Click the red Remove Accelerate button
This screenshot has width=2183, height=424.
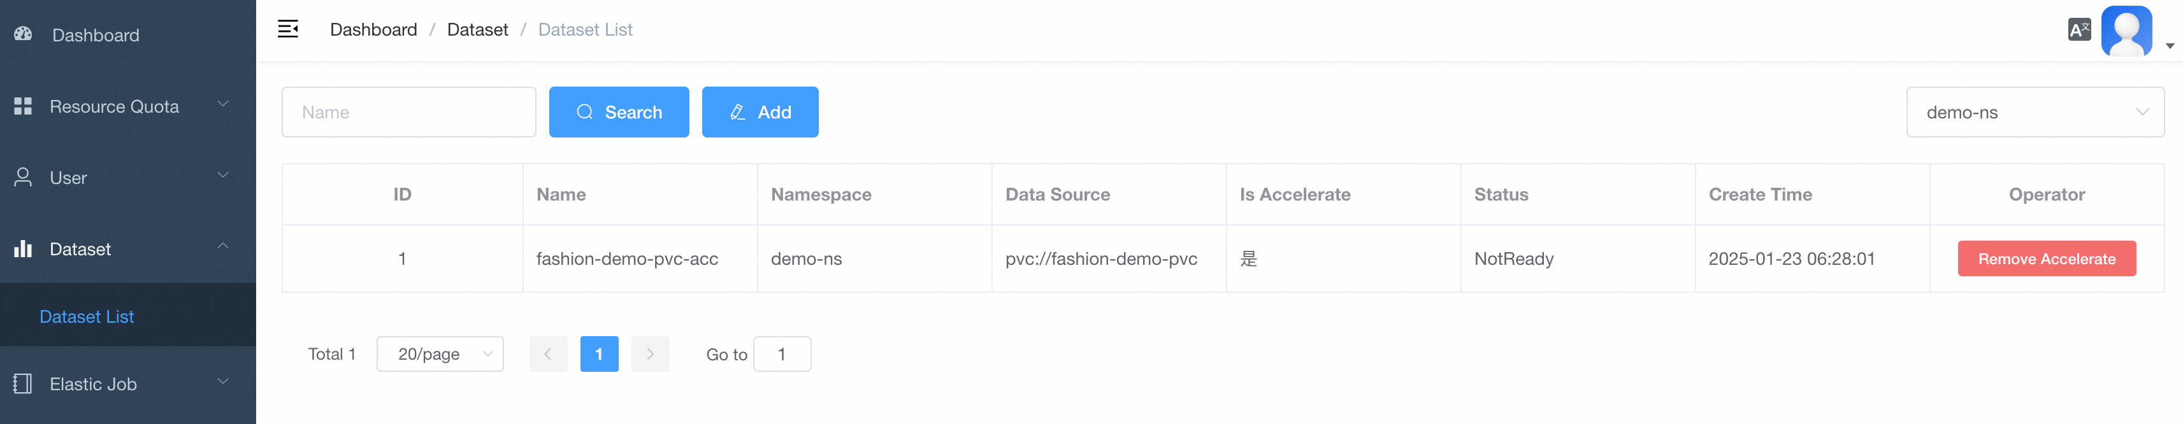point(2046,259)
